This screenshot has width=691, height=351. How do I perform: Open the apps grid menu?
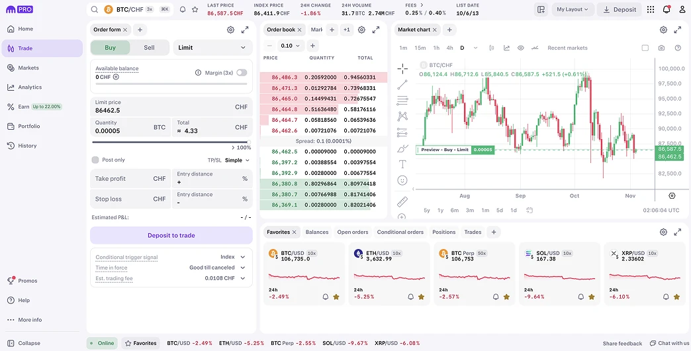[651, 9]
